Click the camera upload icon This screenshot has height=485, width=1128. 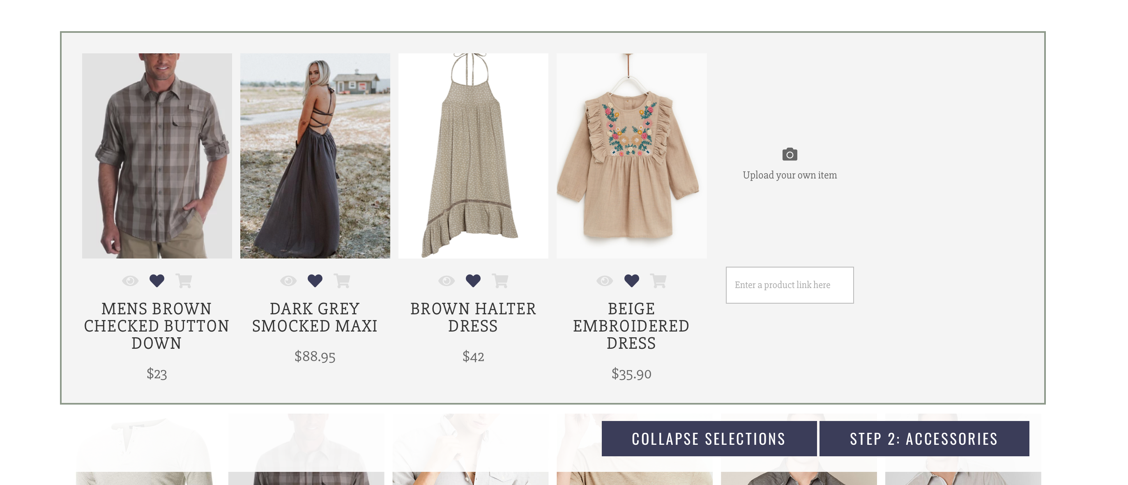tap(790, 154)
